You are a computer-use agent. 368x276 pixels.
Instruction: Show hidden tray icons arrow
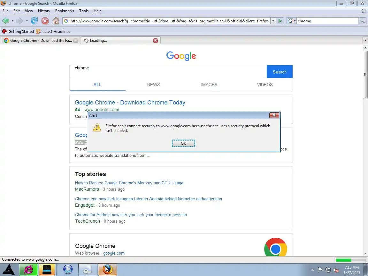312,270
